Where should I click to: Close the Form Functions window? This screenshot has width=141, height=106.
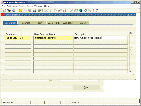click(134, 15)
